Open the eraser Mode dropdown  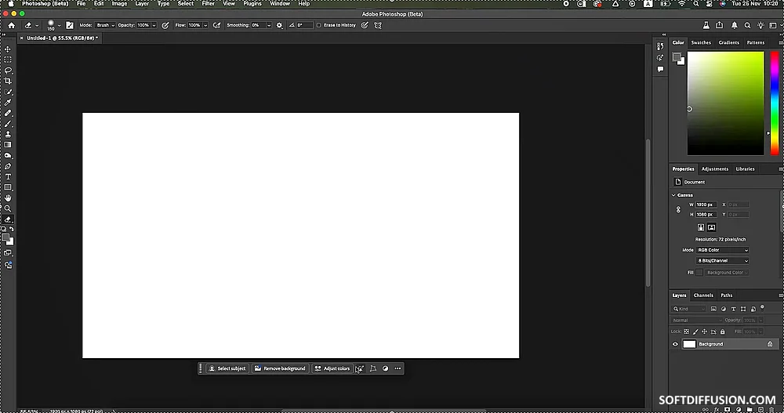(x=105, y=25)
